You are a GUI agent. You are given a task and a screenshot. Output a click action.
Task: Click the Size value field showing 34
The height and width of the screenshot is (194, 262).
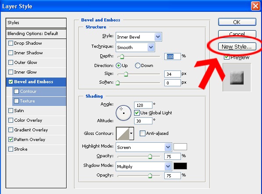coord(173,74)
